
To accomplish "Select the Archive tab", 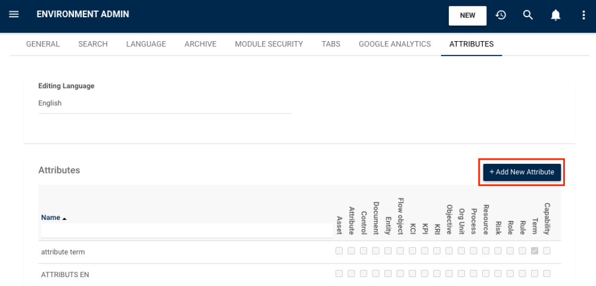I will click(200, 44).
